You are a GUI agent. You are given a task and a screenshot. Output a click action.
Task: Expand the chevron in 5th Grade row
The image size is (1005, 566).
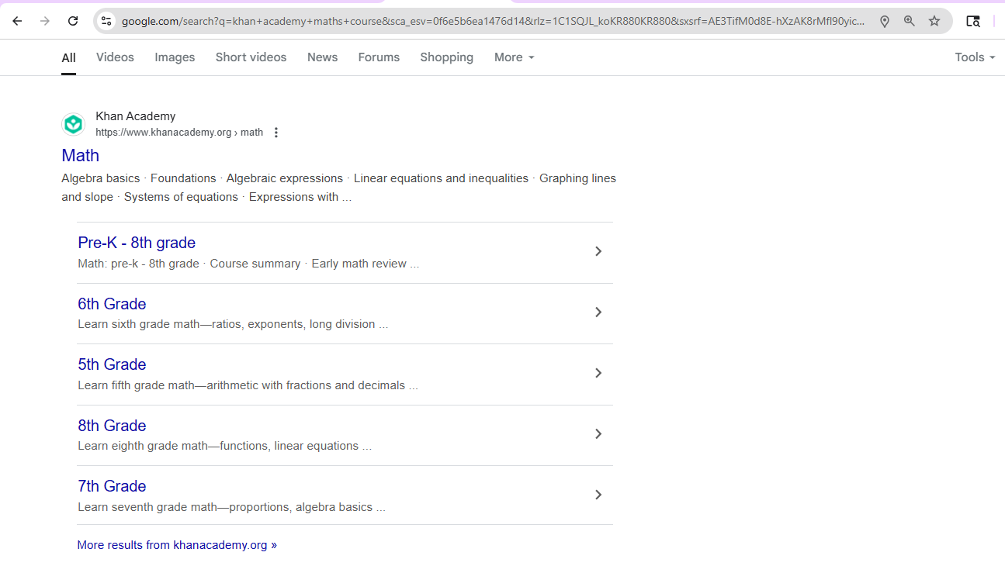(598, 373)
